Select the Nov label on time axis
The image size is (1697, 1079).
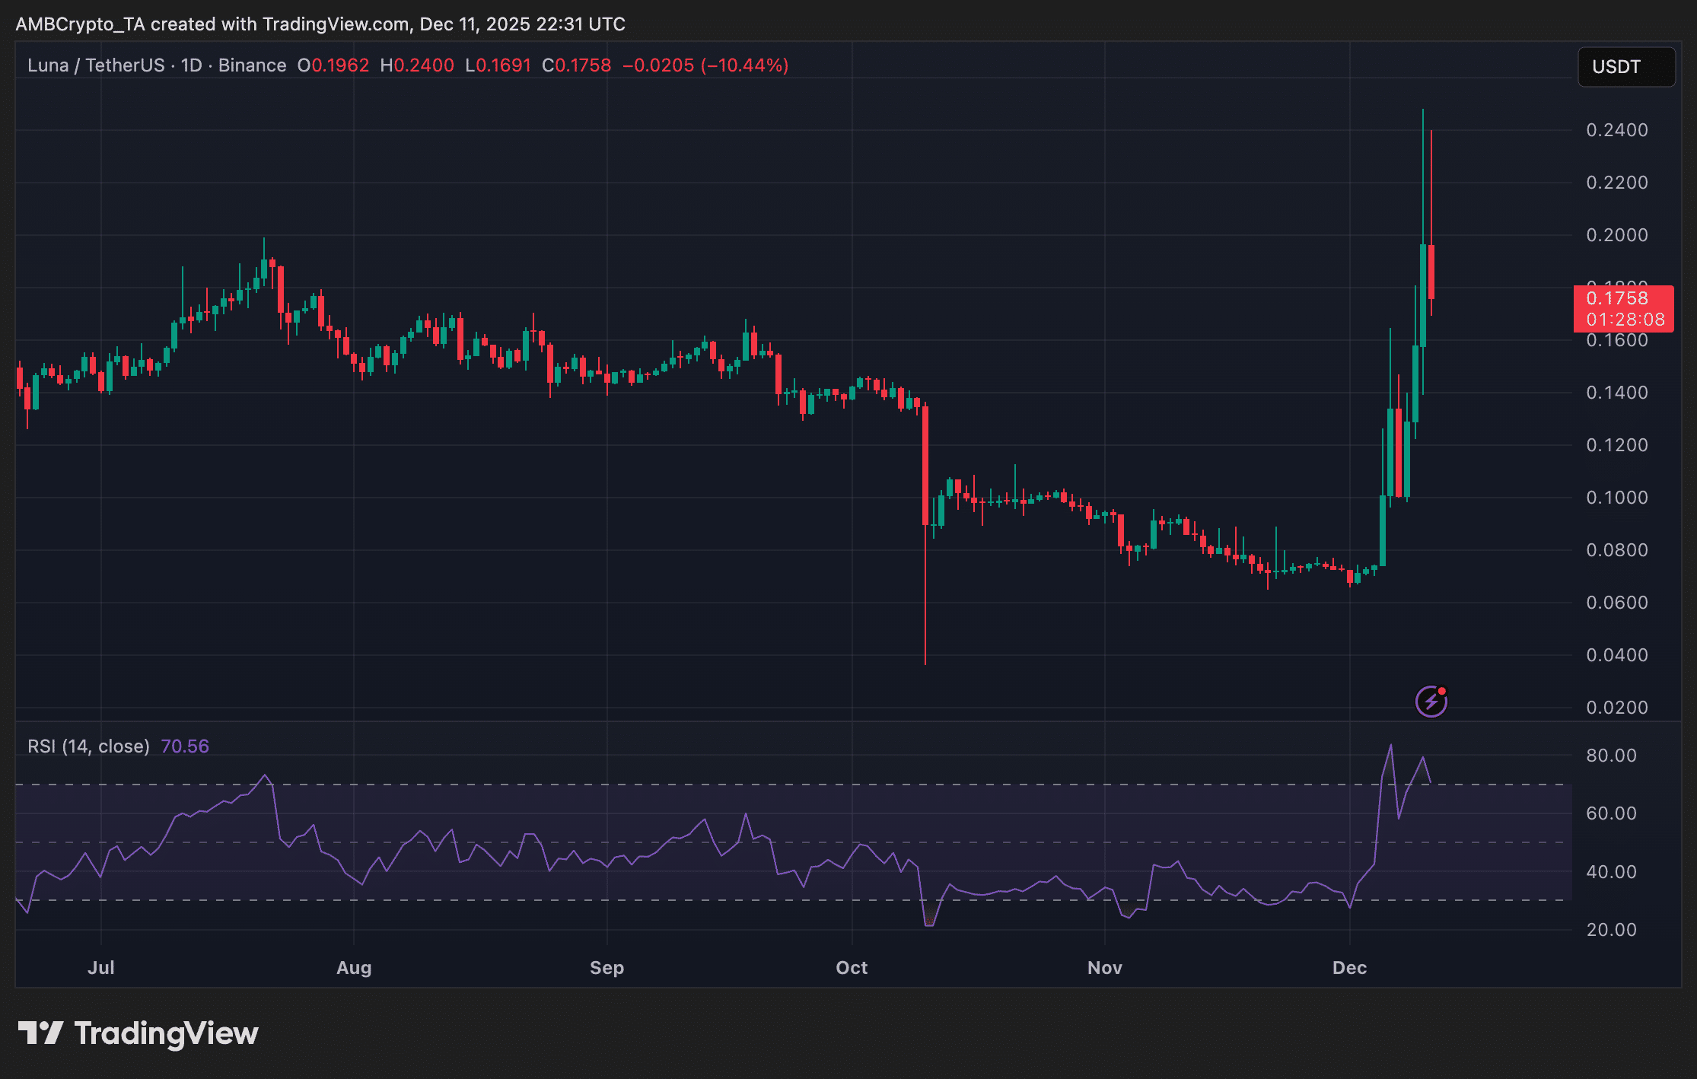pos(1104,968)
